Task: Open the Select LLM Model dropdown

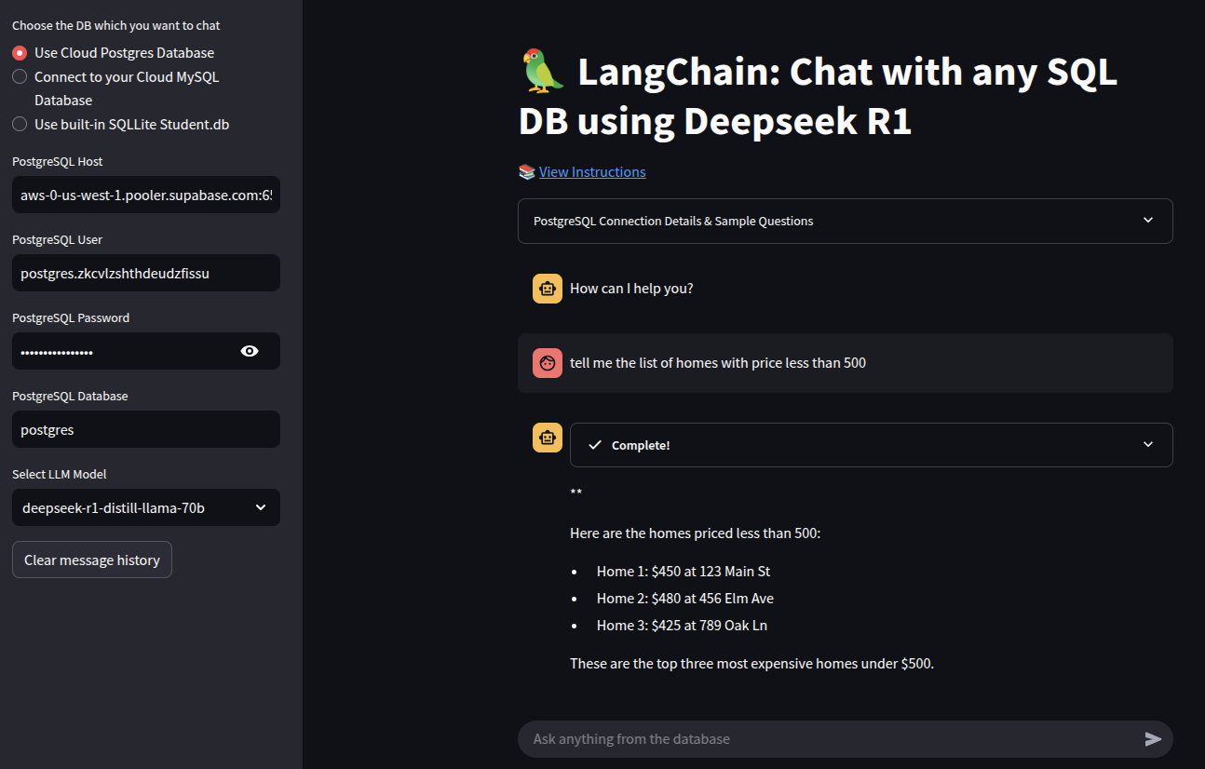Action: pos(145,507)
